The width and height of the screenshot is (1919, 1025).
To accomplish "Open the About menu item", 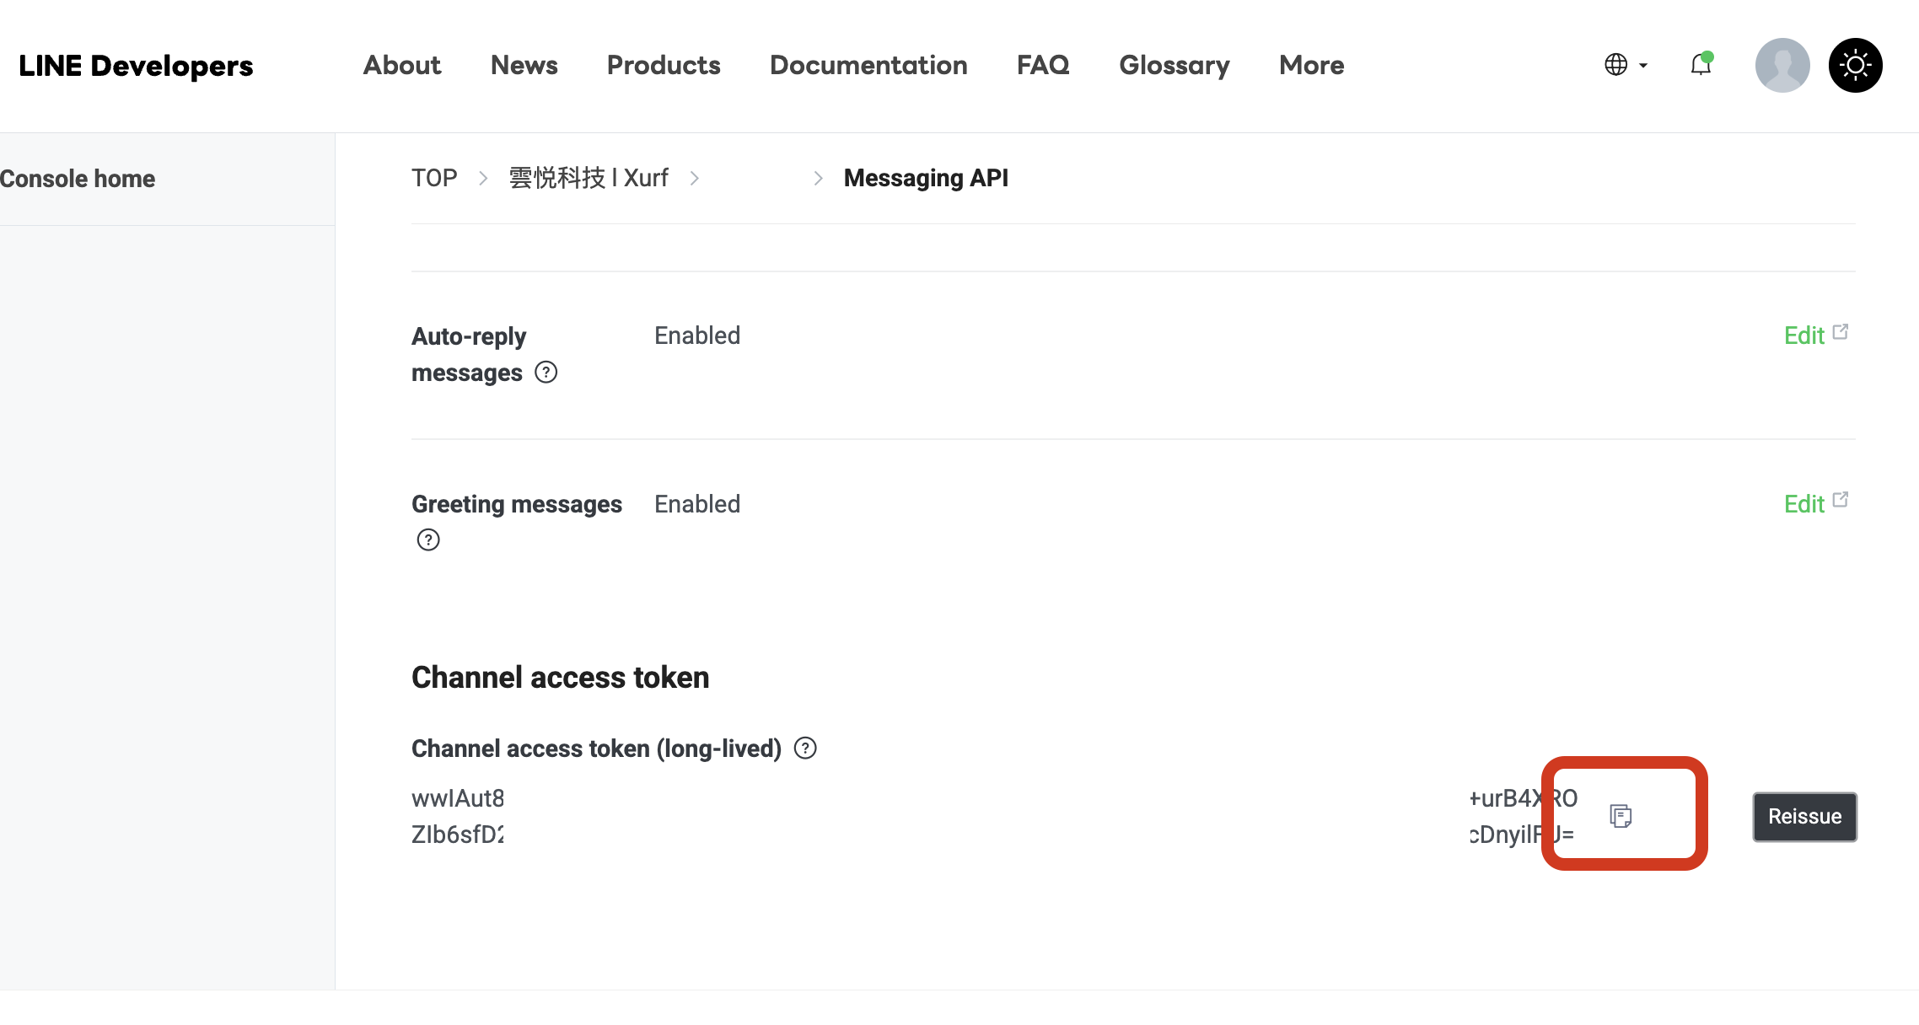I will click(x=402, y=65).
